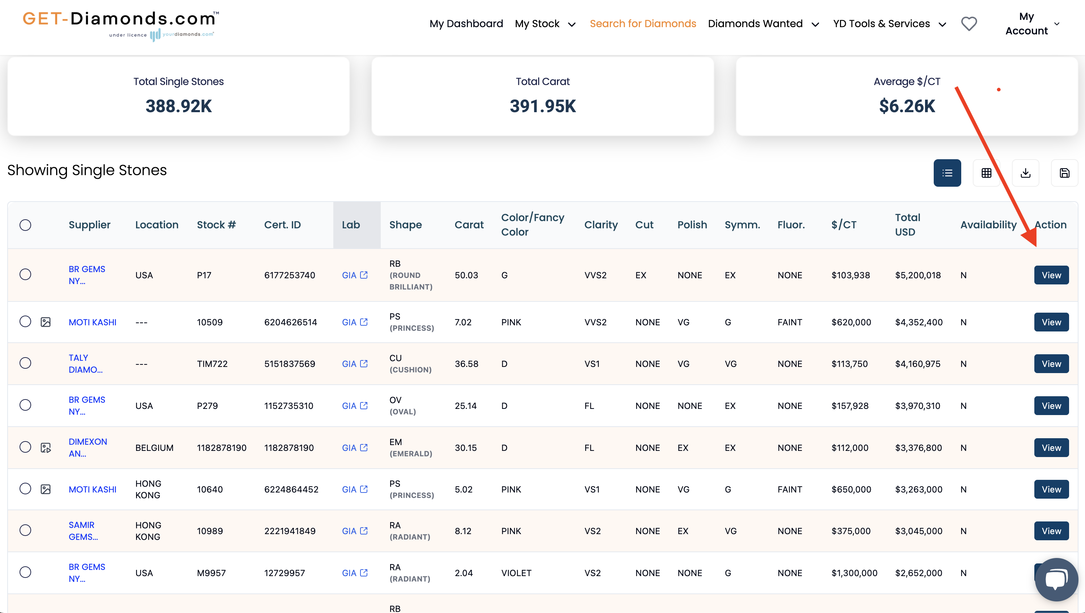Sort by the Total USD column header
Screen dimensions: 1085x613
[x=908, y=225]
